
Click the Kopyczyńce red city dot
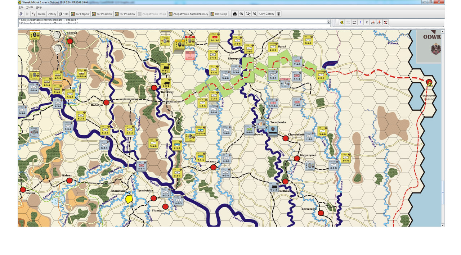click(x=297, y=158)
